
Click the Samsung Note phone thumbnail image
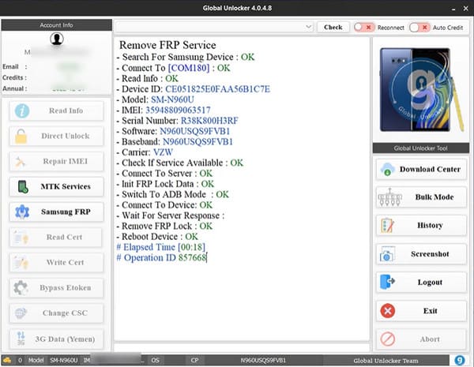[x=421, y=90]
